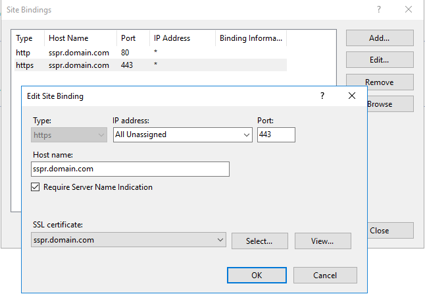This screenshot has width=425, height=294.
Task: Click Select... next to SSL certificate
Action: [x=259, y=241]
